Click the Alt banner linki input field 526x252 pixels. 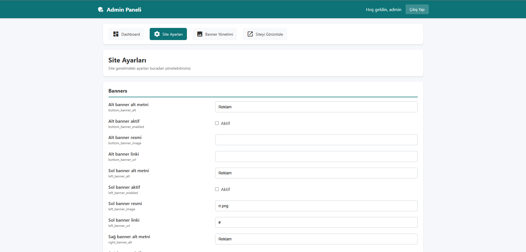tap(316, 156)
